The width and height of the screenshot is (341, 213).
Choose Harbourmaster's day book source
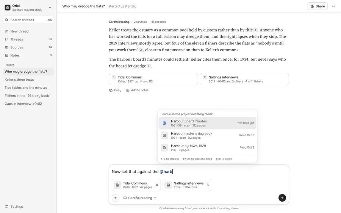coord(207,135)
